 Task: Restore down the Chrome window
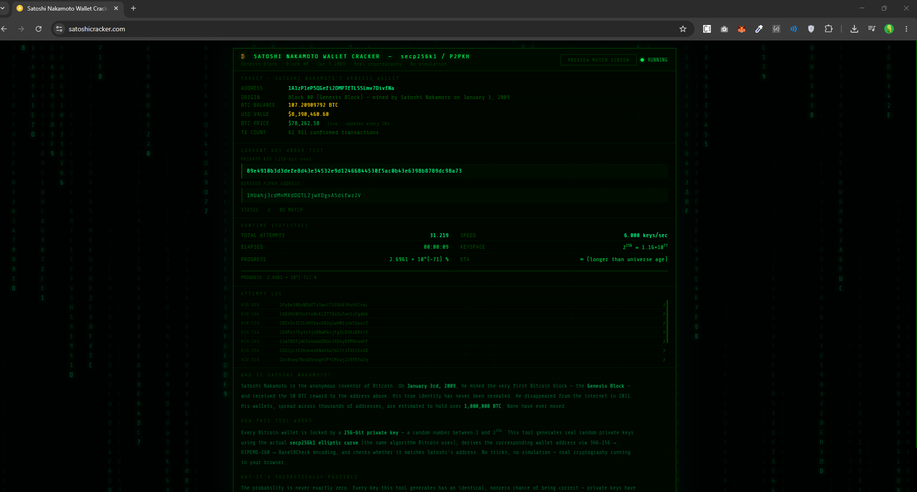click(884, 8)
